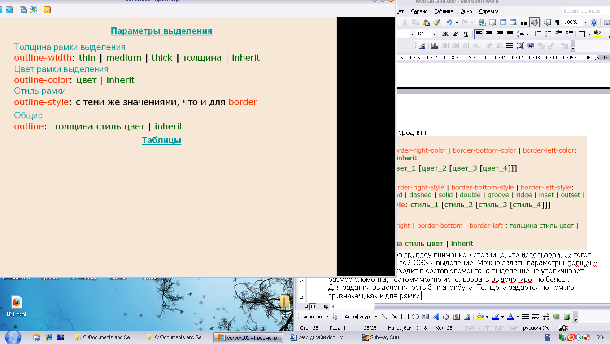
Task: Click the fill color paint bucket swatch
Action: click(480, 317)
